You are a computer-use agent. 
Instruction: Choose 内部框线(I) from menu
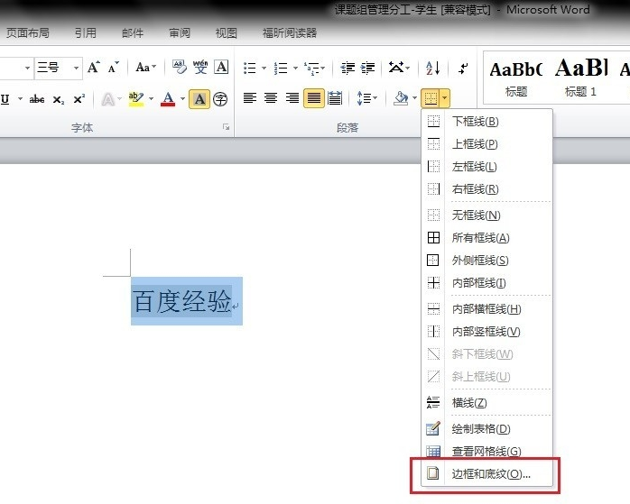pos(487,282)
